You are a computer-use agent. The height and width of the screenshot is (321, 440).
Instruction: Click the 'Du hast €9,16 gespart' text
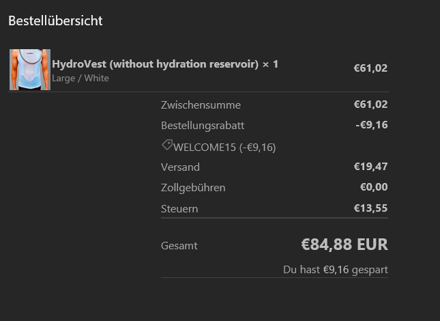point(335,270)
